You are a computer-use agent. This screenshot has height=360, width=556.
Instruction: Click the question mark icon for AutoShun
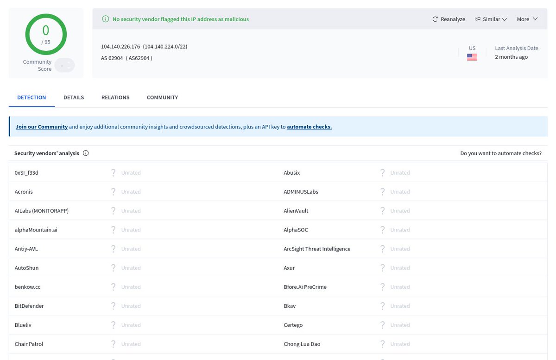(113, 268)
